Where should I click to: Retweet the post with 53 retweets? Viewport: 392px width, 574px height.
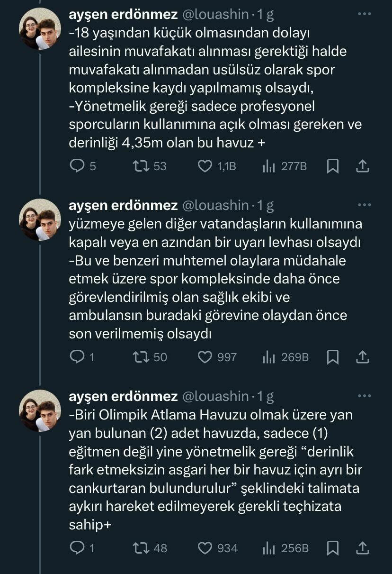[x=141, y=166]
